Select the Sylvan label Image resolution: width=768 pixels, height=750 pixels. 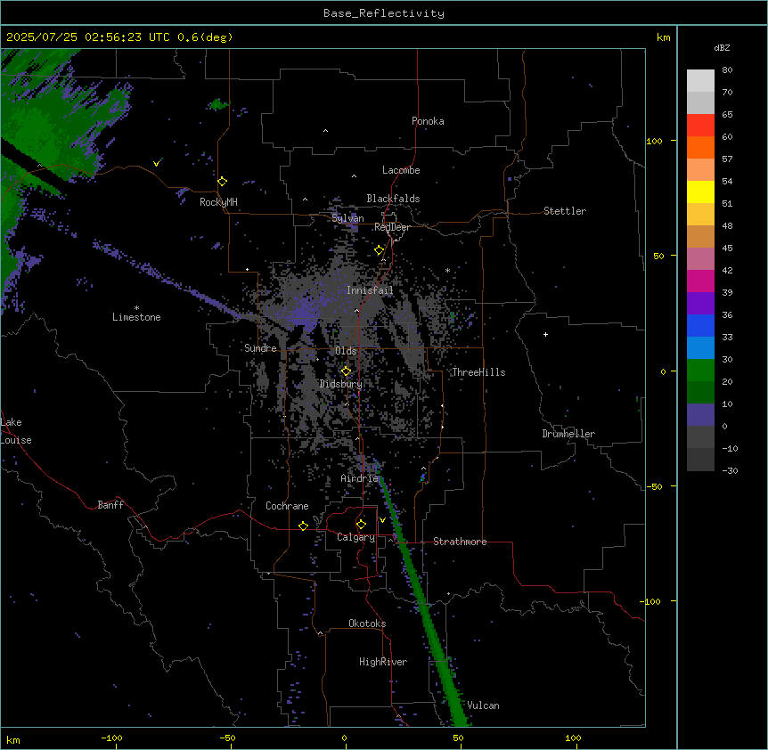point(347,218)
